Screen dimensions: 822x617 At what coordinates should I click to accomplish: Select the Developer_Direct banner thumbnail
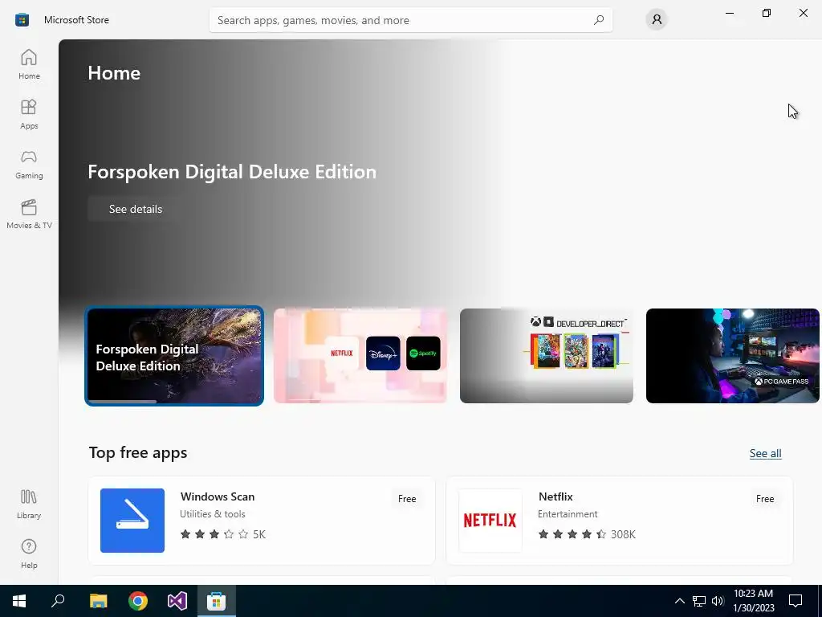coord(546,356)
